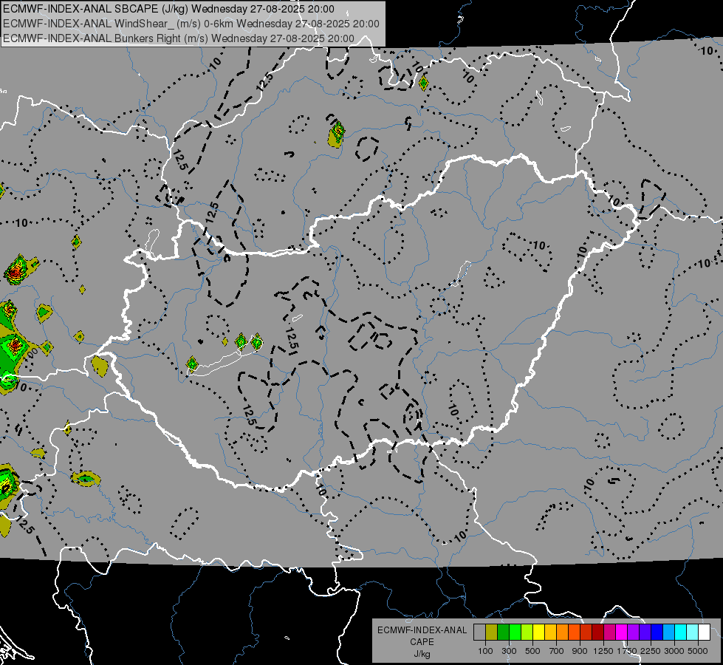Click the J/kg unit label in the legend
Screen dimensions: 723x665
[x=422, y=654]
